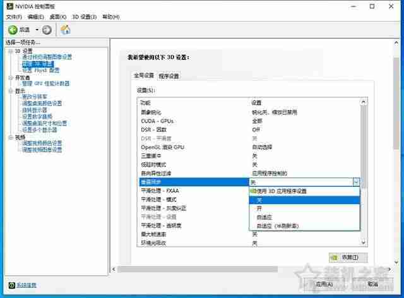This screenshot has width=404, height=298.
Task: Click the 取消 cancel button
Action: 372,284
